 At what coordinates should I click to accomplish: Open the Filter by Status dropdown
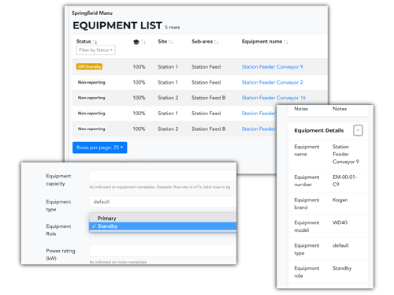[x=95, y=50]
